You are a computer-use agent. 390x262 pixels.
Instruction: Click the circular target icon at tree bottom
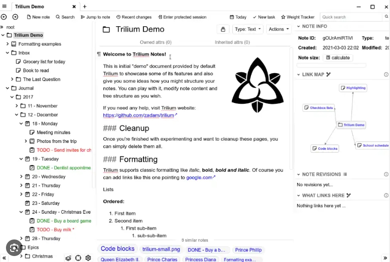[78, 258]
